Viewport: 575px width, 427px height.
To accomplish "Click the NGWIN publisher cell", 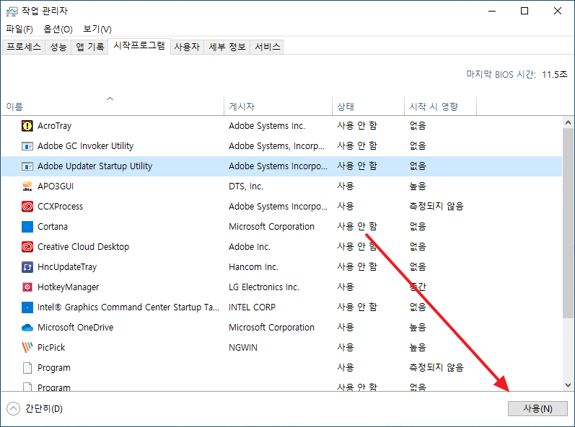I will coord(243,348).
